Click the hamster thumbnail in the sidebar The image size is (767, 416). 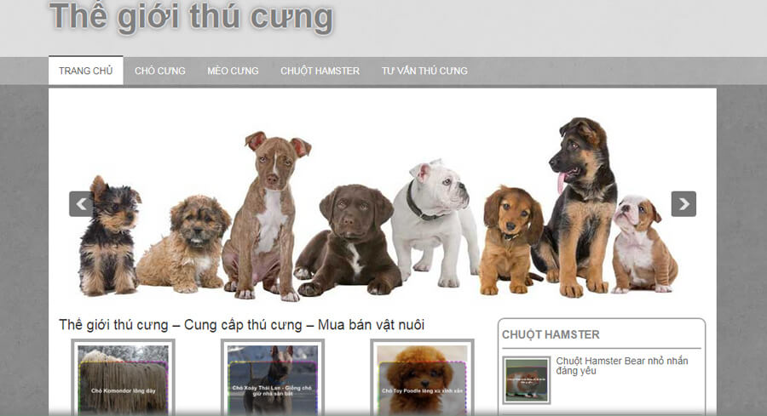click(527, 380)
